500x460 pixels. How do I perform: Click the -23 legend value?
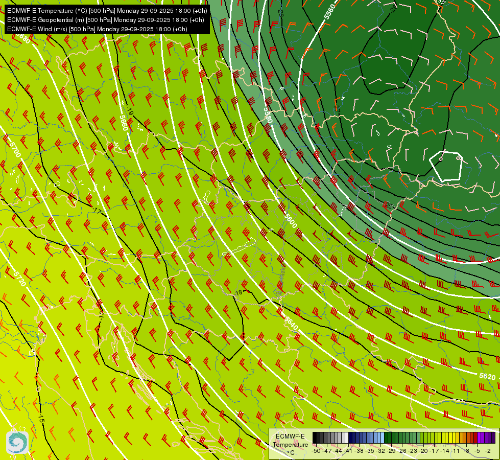[x=413, y=451]
